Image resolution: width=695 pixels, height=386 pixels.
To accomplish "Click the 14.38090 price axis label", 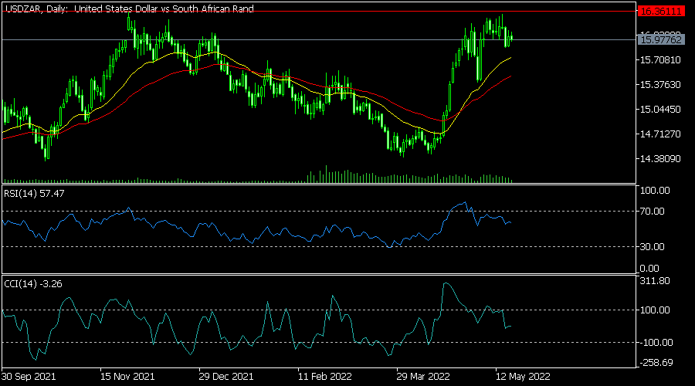I will 660,159.
